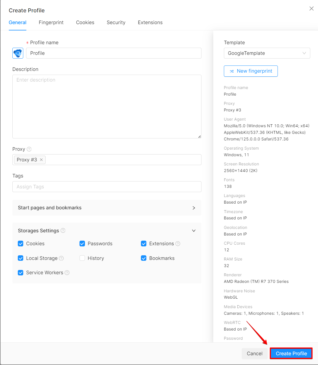Click the Screen Resolution 2560×1440 (2K) value
Image resolution: width=318 pixels, height=365 pixels.
pos(241,171)
